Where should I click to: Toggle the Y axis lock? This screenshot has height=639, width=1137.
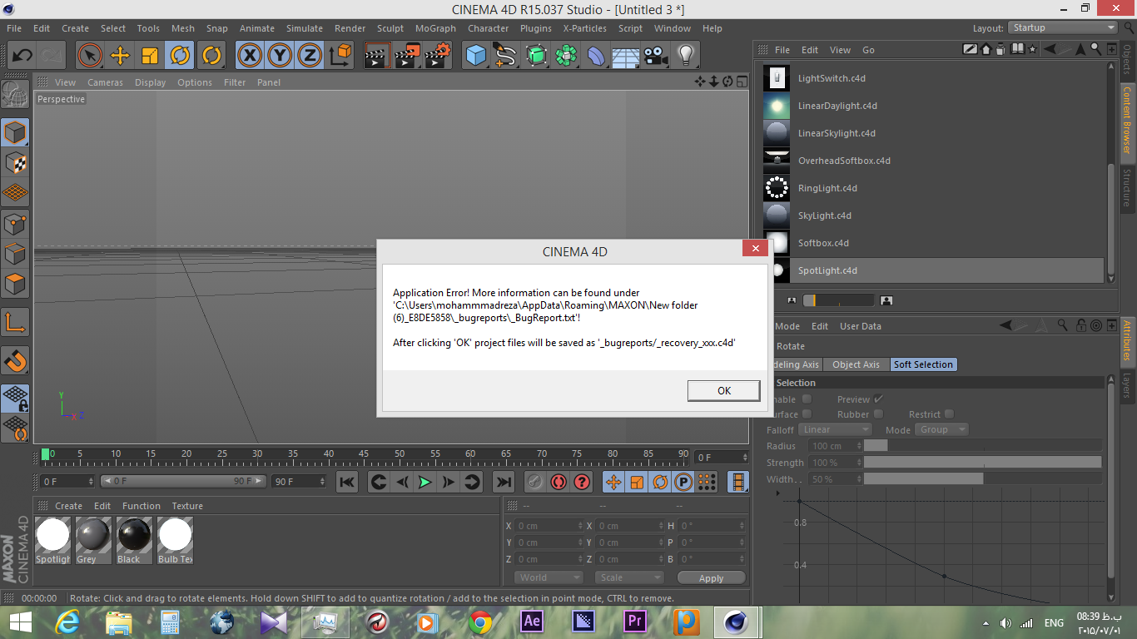pyautogui.click(x=280, y=56)
